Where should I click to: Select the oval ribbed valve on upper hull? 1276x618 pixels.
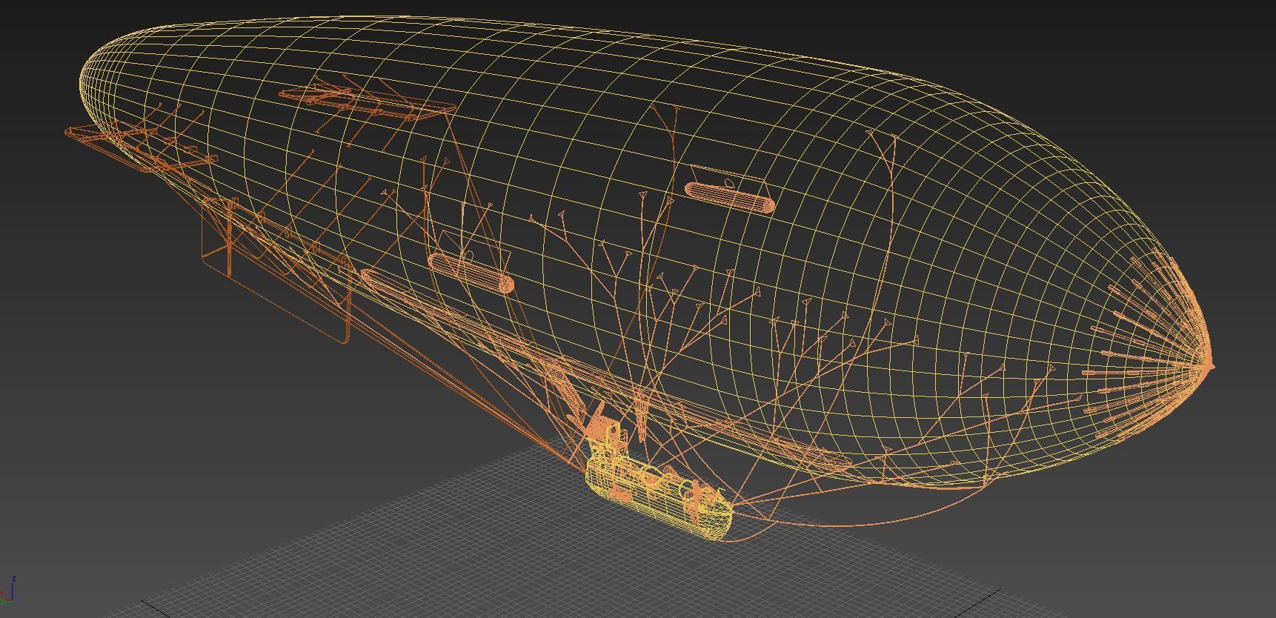click(x=730, y=198)
